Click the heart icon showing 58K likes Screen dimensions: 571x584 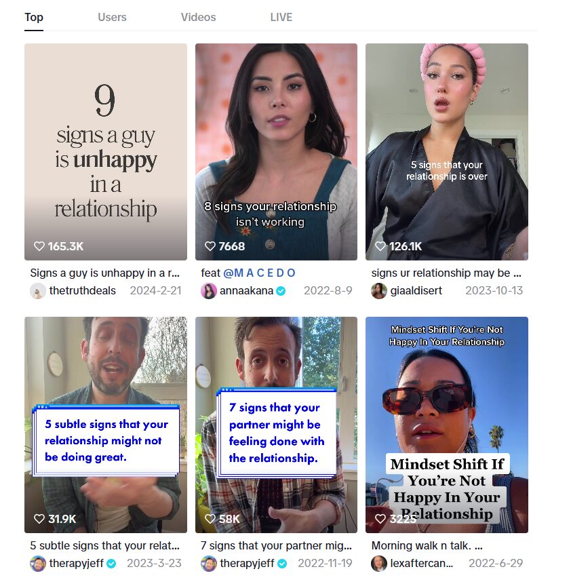pos(210,519)
